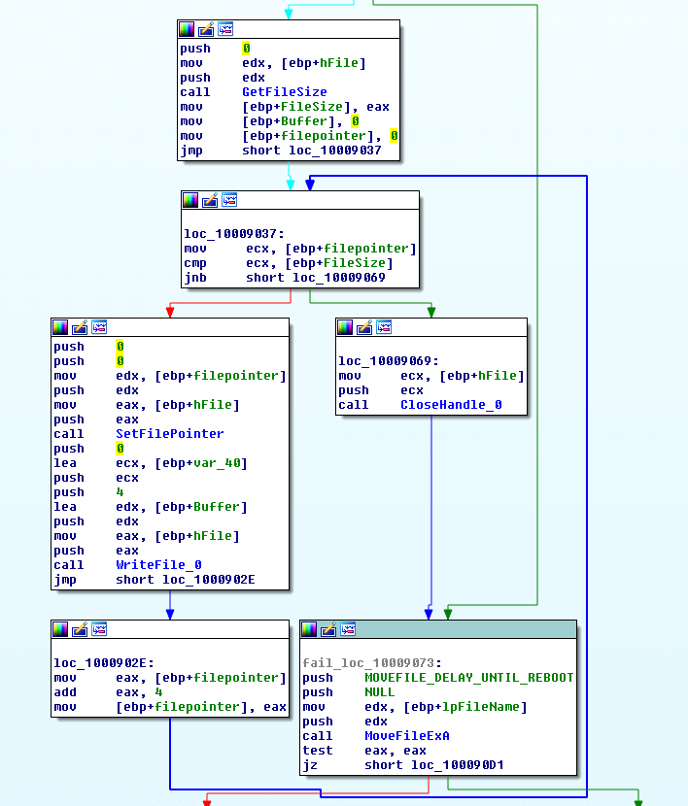The image size is (688, 806).
Task: Click the node color icon on the SetFilePointer block
Action: point(60,327)
